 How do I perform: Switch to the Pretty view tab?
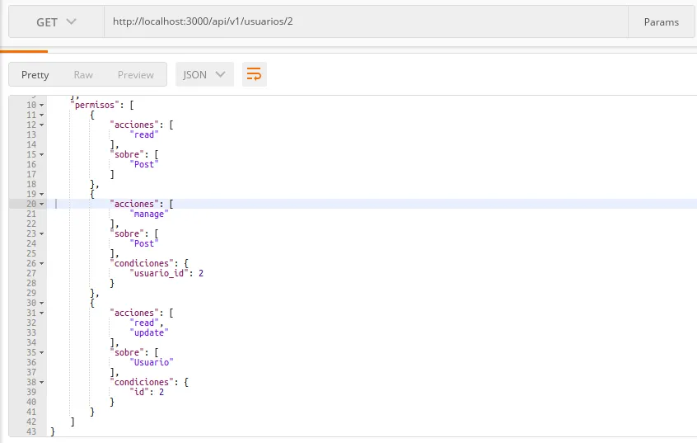[35, 75]
